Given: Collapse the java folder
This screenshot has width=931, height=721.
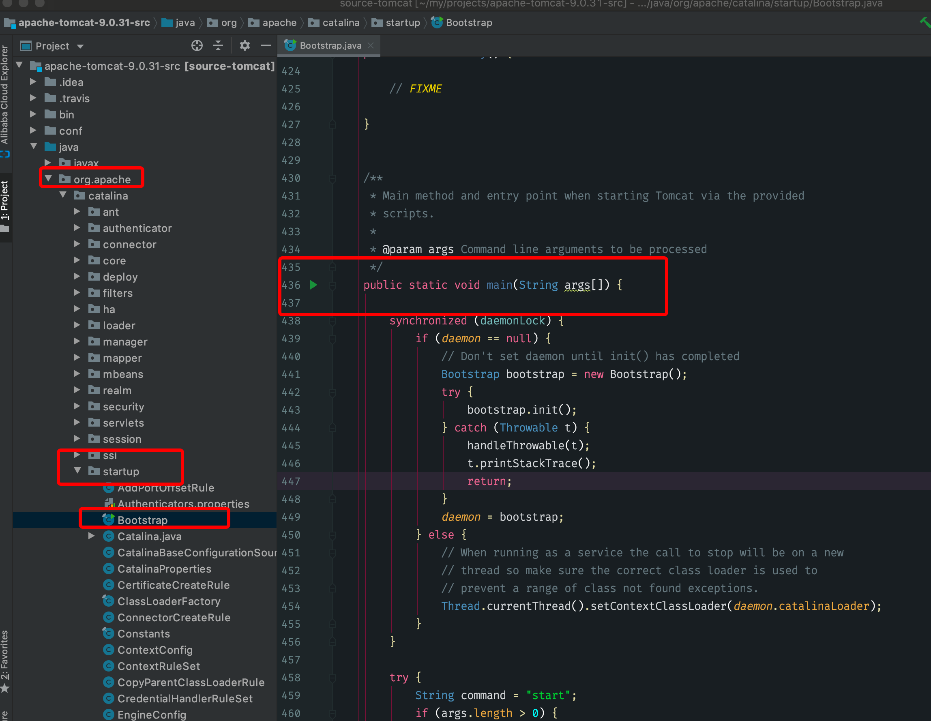Looking at the screenshot, I should pos(34,146).
